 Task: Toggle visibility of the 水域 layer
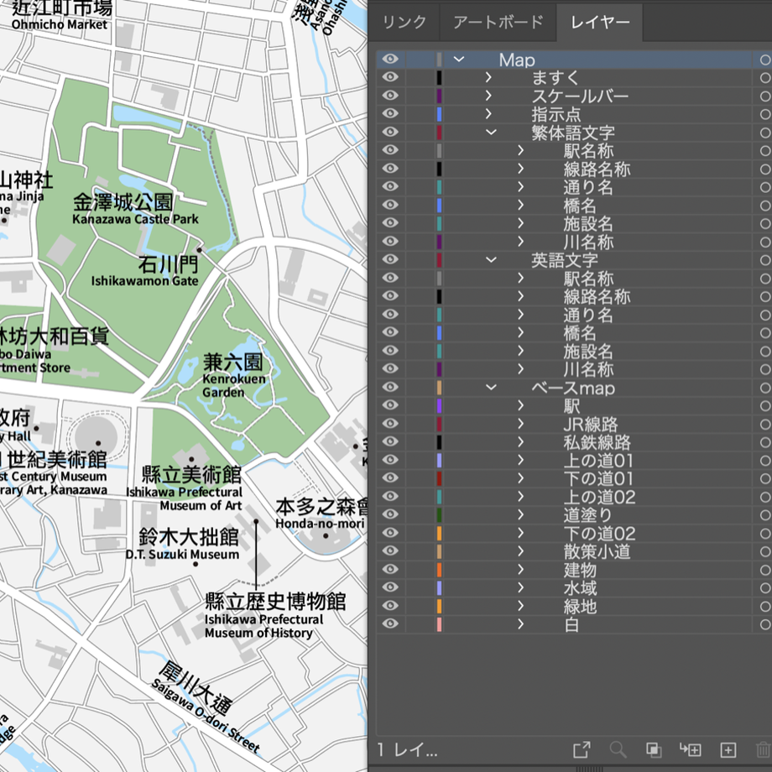[x=390, y=587]
